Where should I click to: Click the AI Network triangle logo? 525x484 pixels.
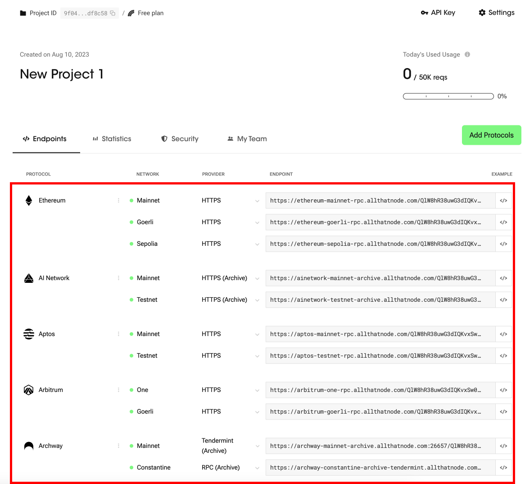pos(29,278)
